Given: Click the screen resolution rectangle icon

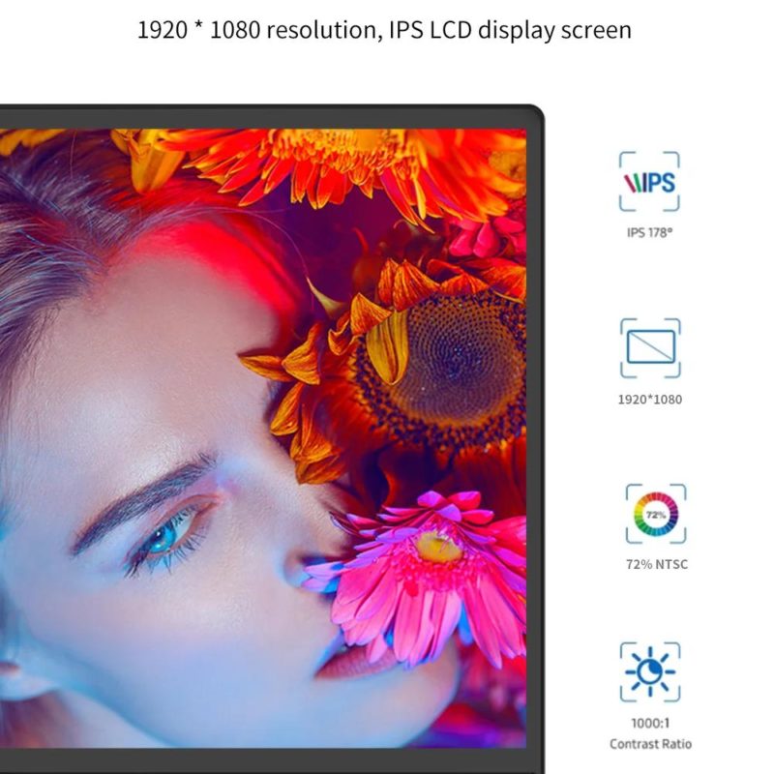Looking at the screenshot, I should [x=649, y=347].
